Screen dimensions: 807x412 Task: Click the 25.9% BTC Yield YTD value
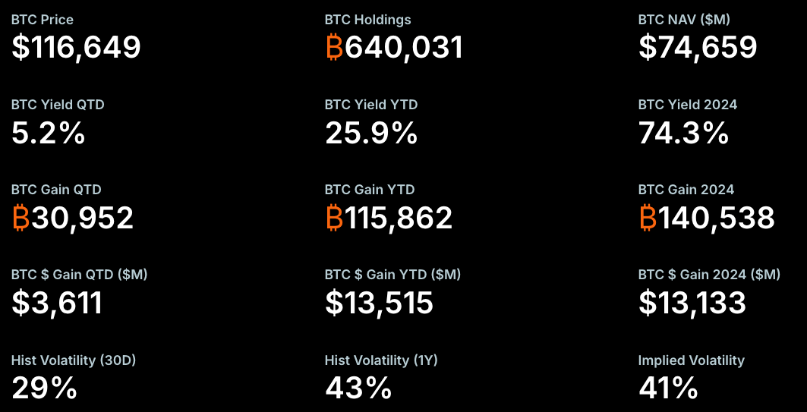coord(371,134)
